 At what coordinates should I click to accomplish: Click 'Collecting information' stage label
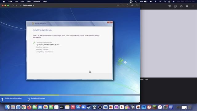[x=13, y=98]
